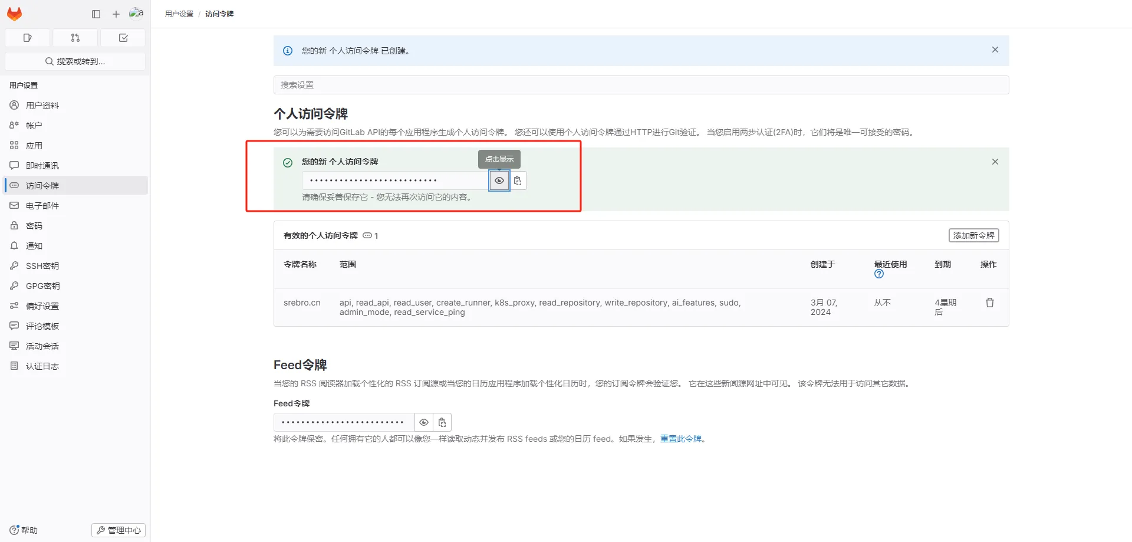Open 通知 settings

point(75,246)
